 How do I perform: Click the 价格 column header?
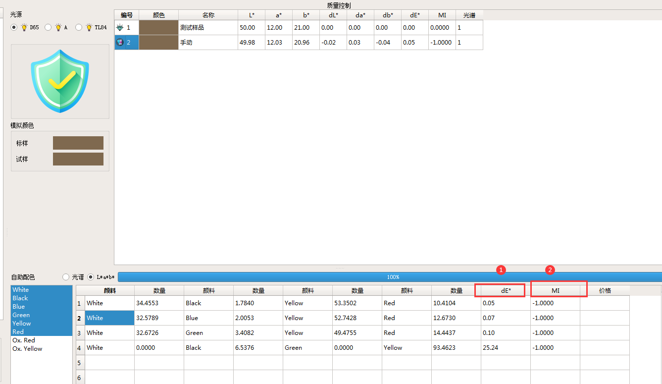[605, 290]
